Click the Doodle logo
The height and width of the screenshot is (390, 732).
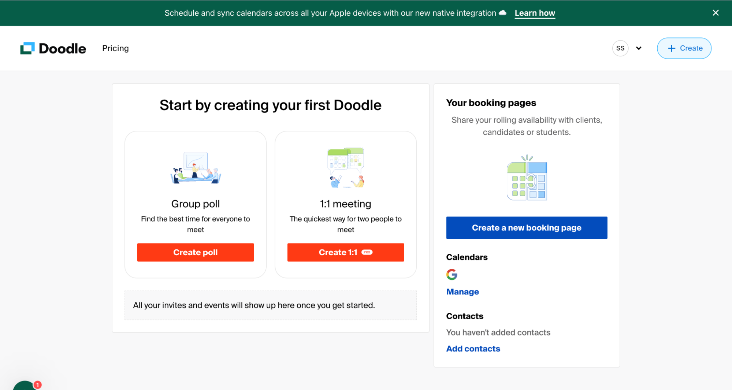click(53, 48)
